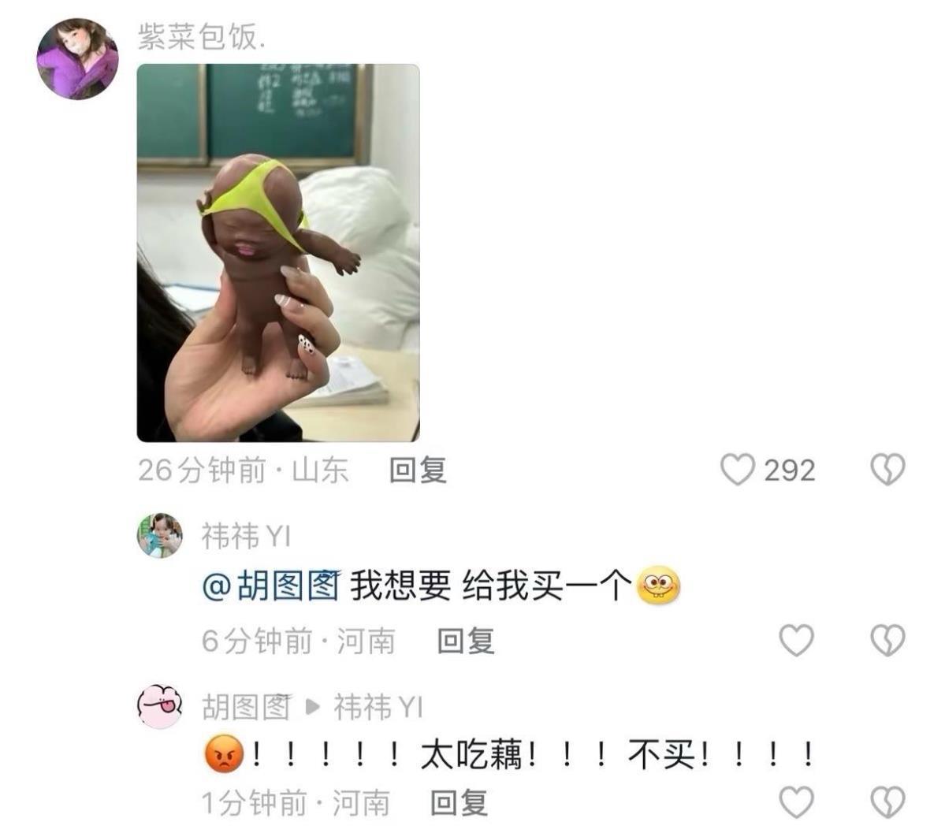Like the comment with 292 likes

pyautogui.click(x=738, y=470)
